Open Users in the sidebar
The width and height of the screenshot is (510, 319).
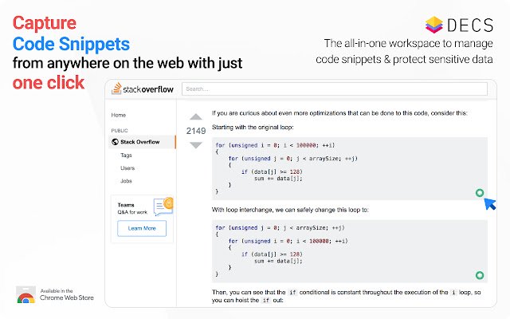127,168
